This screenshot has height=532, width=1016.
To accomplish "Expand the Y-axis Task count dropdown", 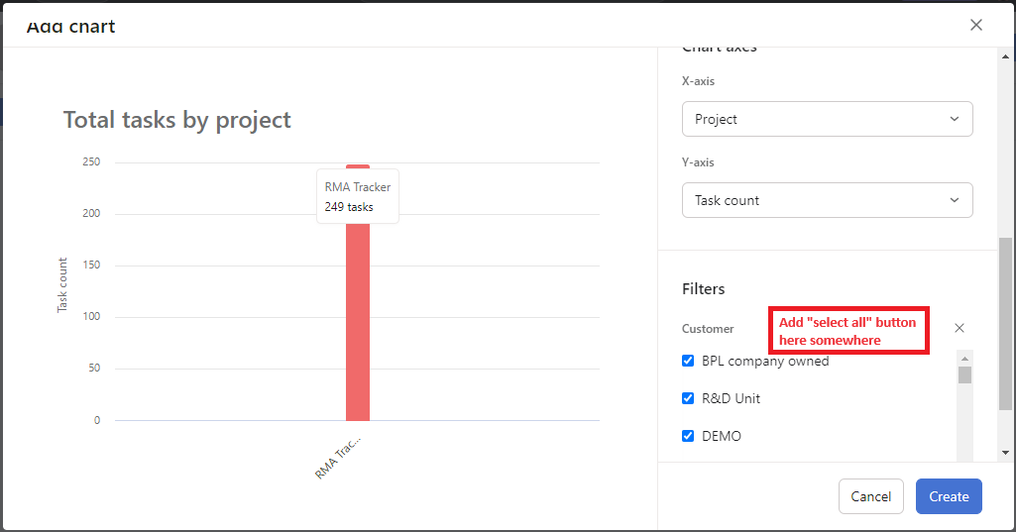I will pos(827,200).
